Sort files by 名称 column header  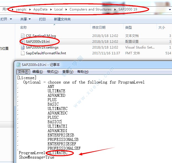point(23,28)
